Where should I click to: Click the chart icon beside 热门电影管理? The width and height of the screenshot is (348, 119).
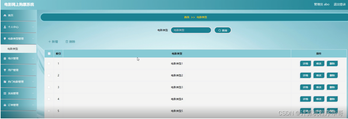tap(5, 82)
